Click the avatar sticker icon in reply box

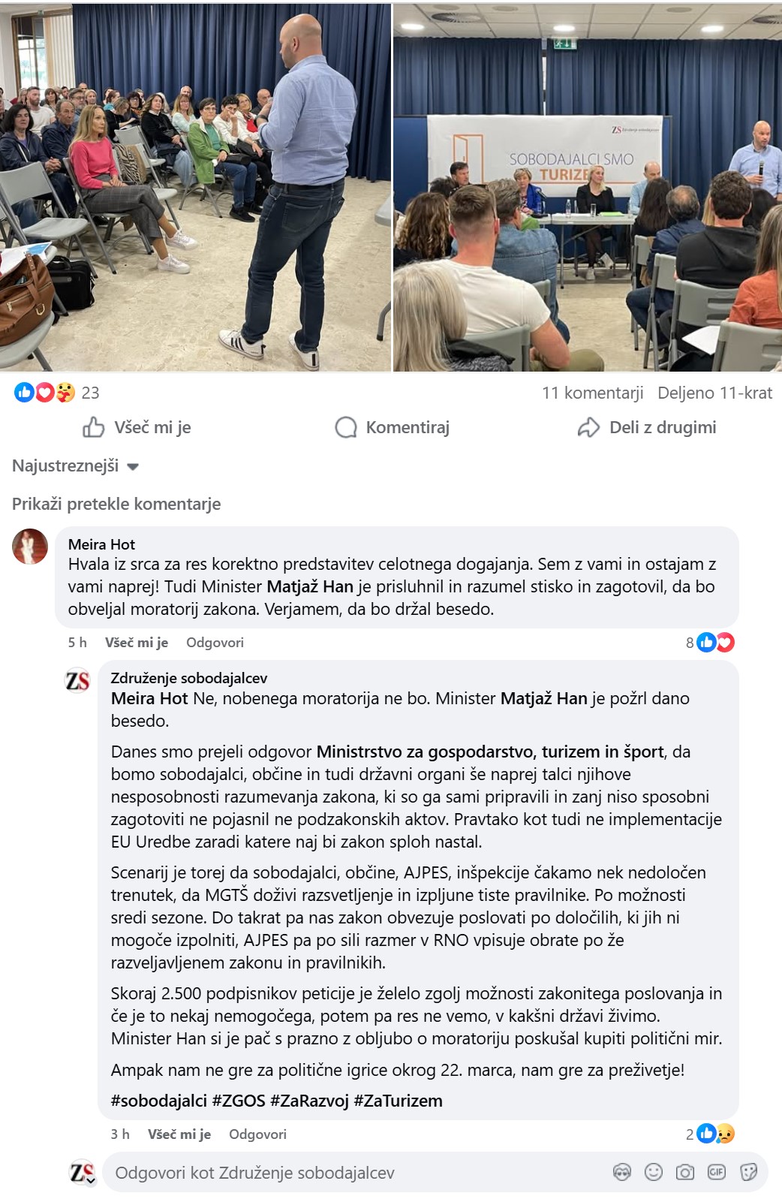[622, 1172]
